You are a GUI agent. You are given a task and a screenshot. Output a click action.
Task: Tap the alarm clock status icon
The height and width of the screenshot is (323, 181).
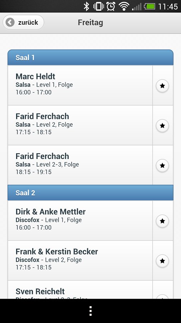click(111, 6)
